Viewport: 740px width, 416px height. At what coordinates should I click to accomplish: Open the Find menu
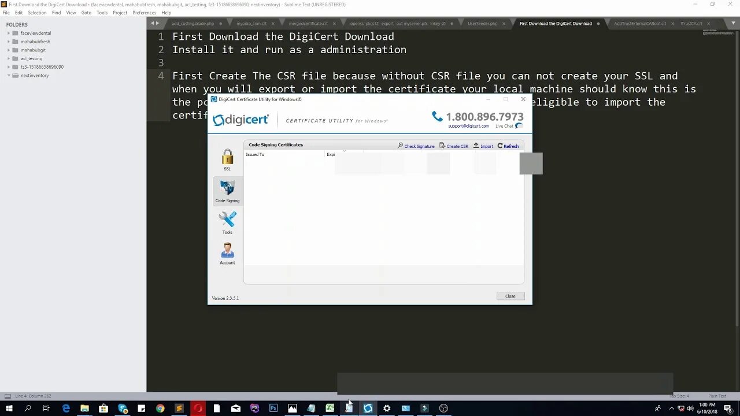(x=56, y=13)
